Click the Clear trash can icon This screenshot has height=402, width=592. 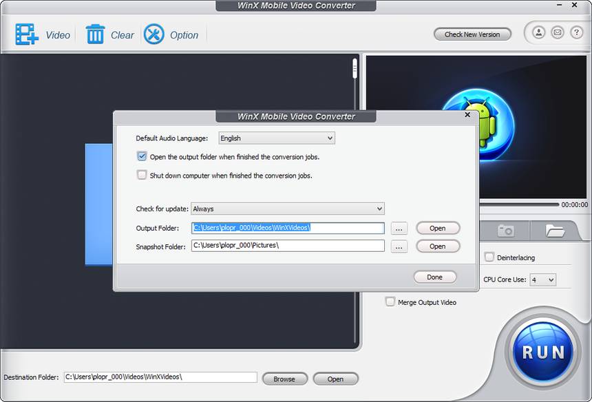point(95,34)
